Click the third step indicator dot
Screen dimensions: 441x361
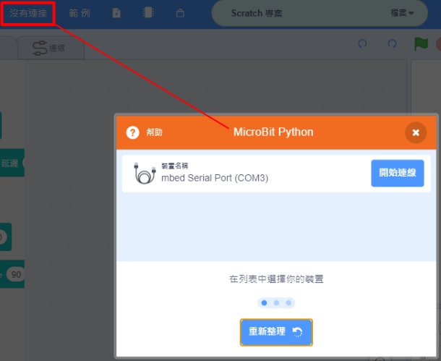point(288,302)
